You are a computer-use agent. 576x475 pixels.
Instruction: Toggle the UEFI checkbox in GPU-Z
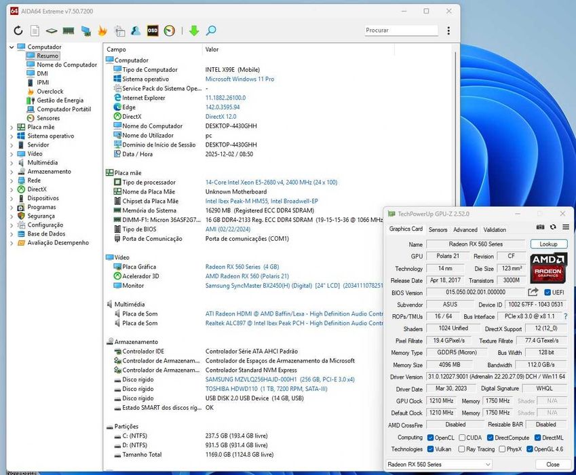click(x=548, y=292)
